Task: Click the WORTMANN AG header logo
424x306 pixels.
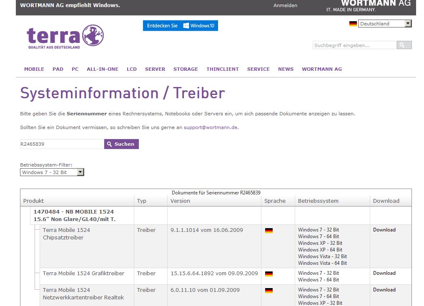Action: coord(369,6)
